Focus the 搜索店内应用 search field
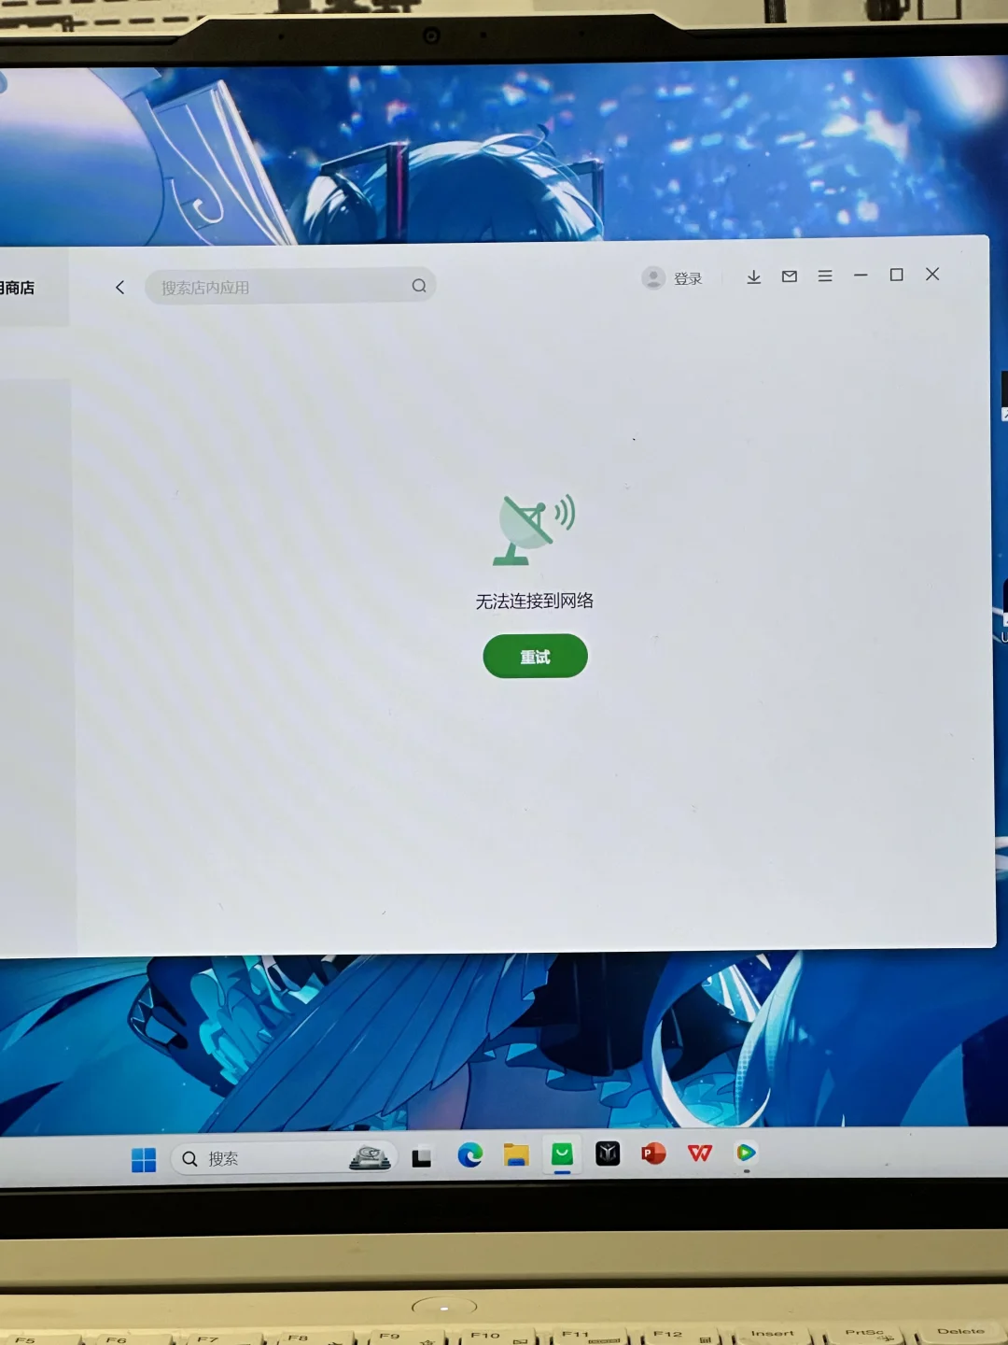 pyautogui.click(x=290, y=287)
